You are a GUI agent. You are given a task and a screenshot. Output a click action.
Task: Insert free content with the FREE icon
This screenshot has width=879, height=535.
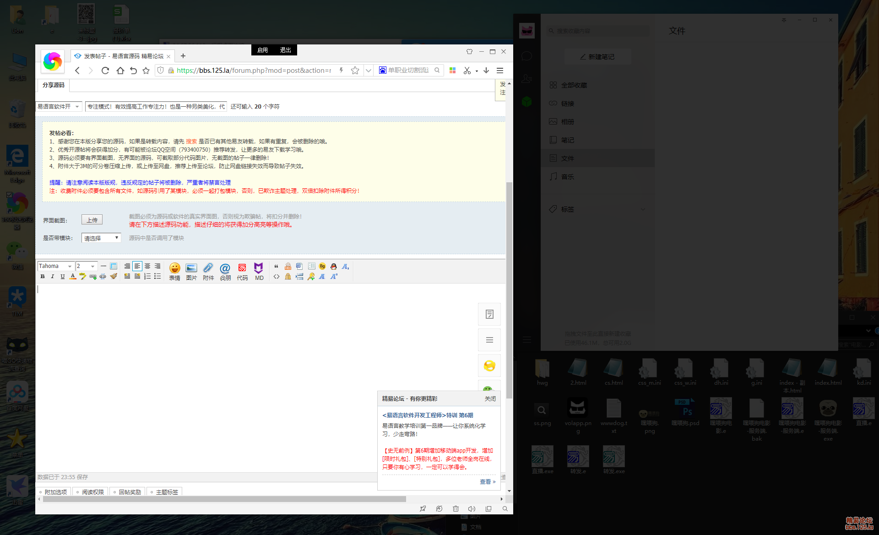[288, 266]
